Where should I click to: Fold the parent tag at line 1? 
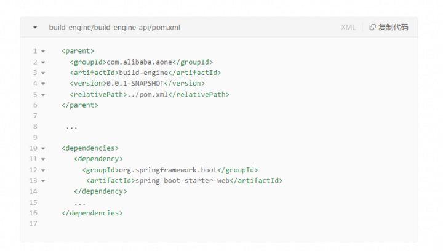(43, 51)
